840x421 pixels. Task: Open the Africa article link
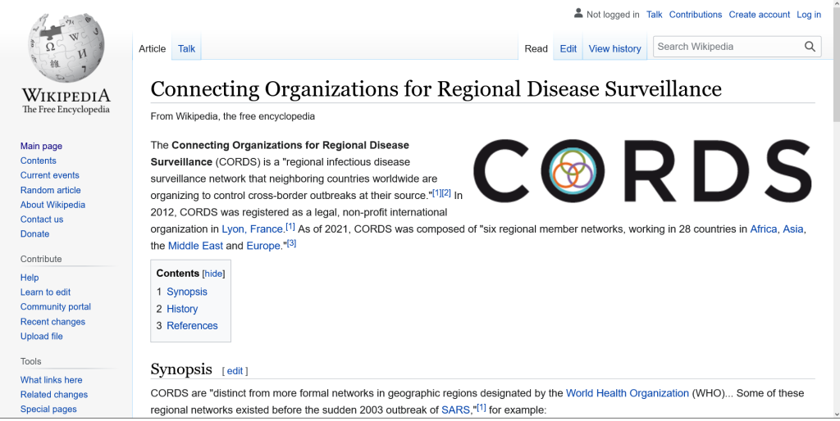[764, 229]
